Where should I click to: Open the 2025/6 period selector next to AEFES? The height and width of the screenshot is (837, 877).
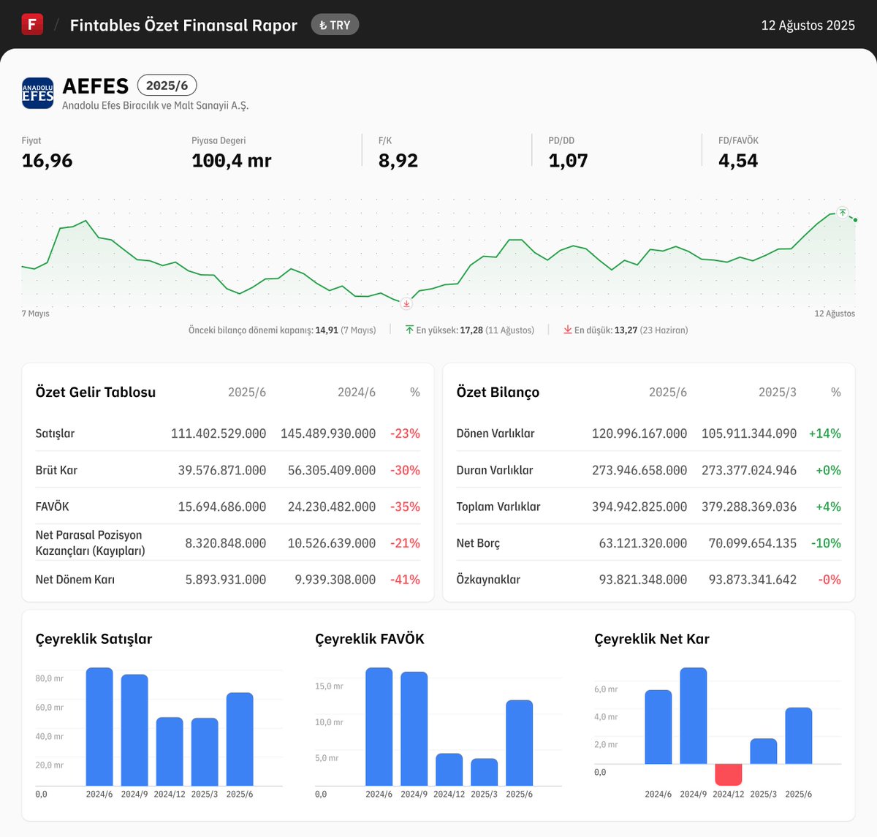click(167, 85)
